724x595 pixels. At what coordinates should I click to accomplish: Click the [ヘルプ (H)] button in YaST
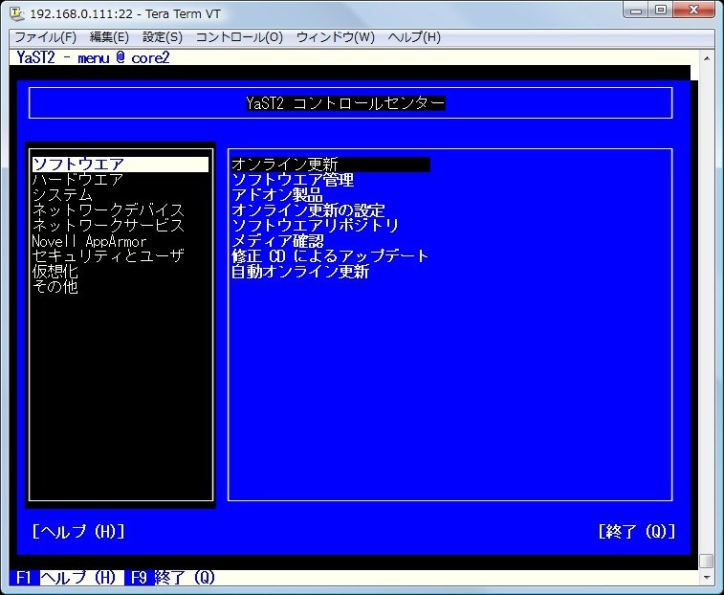coord(78,531)
